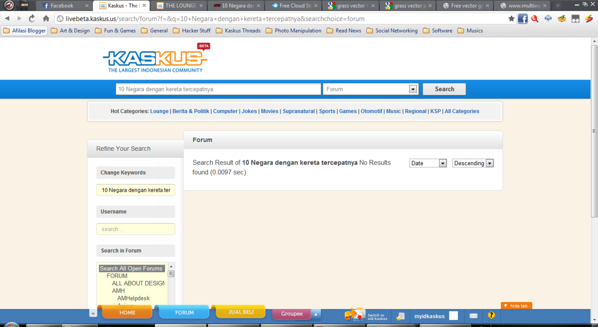Click the Change Keywords input field
This screenshot has height=327, width=598.
pos(135,190)
